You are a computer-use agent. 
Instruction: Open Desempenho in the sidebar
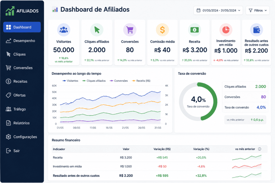[22, 41]
